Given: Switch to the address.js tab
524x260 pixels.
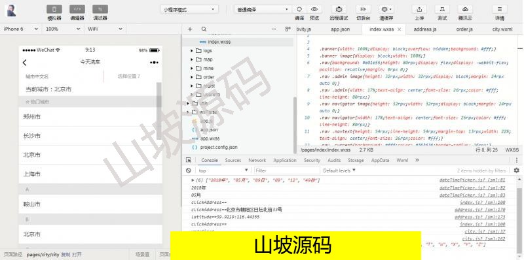Looking at the screenshot, I should pyautogui.click(x=424, y=29).
